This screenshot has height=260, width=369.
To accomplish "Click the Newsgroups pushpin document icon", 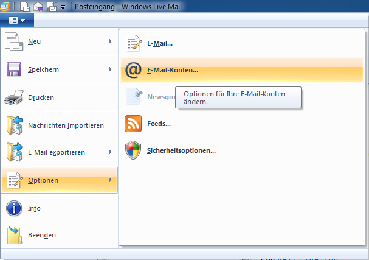I will (x=134, y=96).
